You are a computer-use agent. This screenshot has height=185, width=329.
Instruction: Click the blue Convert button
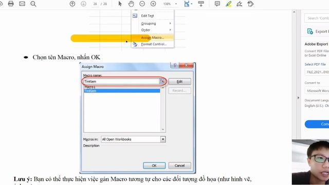point(317,124)
